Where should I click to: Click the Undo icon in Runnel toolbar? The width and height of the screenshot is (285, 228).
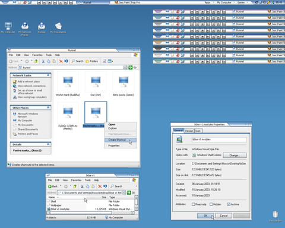pyautogui.click(x=66, y=61)
